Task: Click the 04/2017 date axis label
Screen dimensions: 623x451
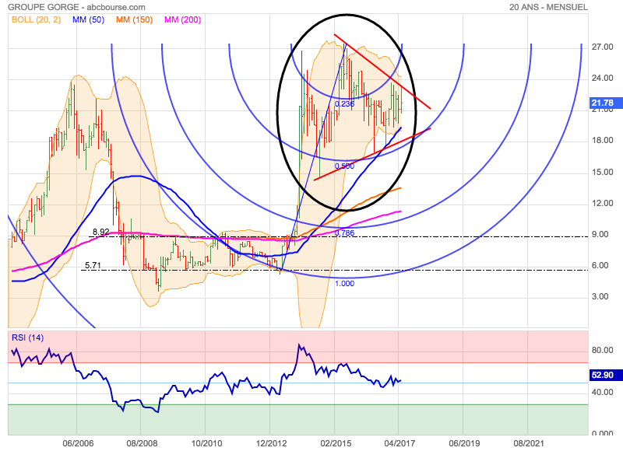Action: click(399, 443)
